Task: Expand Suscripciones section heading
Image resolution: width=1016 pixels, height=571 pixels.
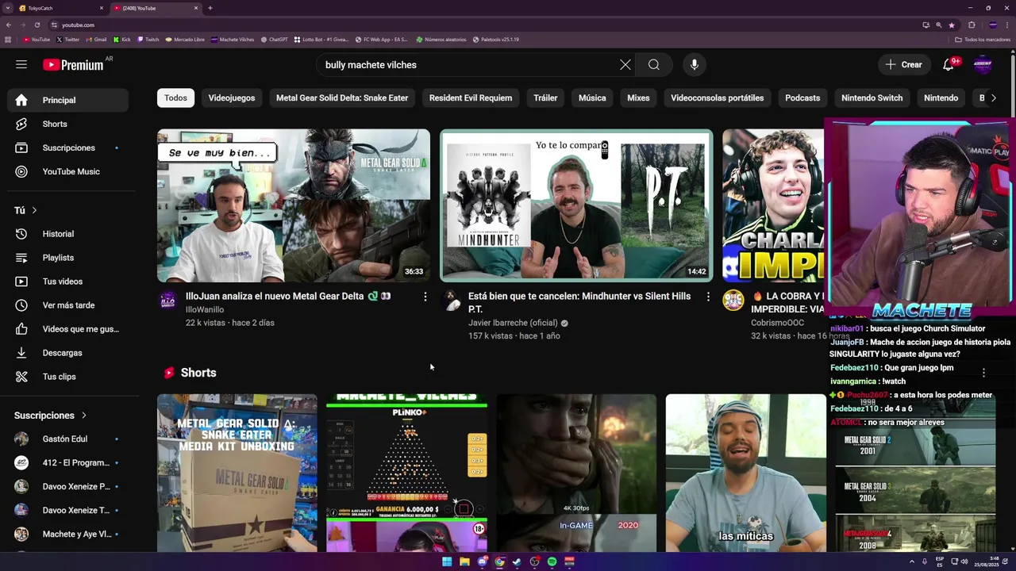Action: pyautogui.click(x=50, y=416)
